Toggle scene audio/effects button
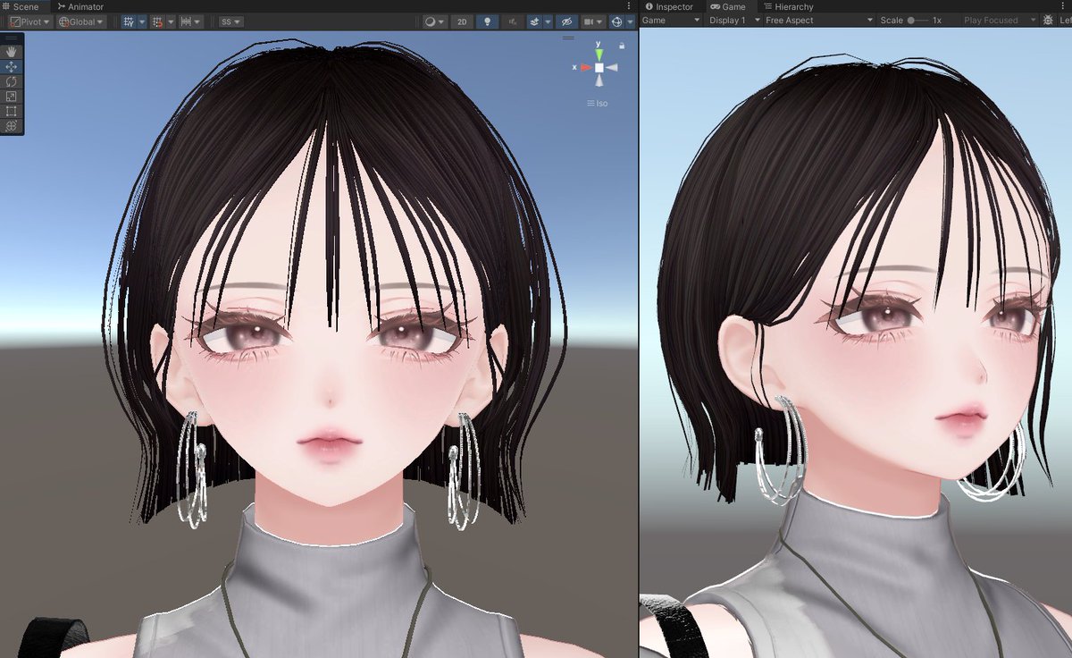1072x658 pixels. 513,21
